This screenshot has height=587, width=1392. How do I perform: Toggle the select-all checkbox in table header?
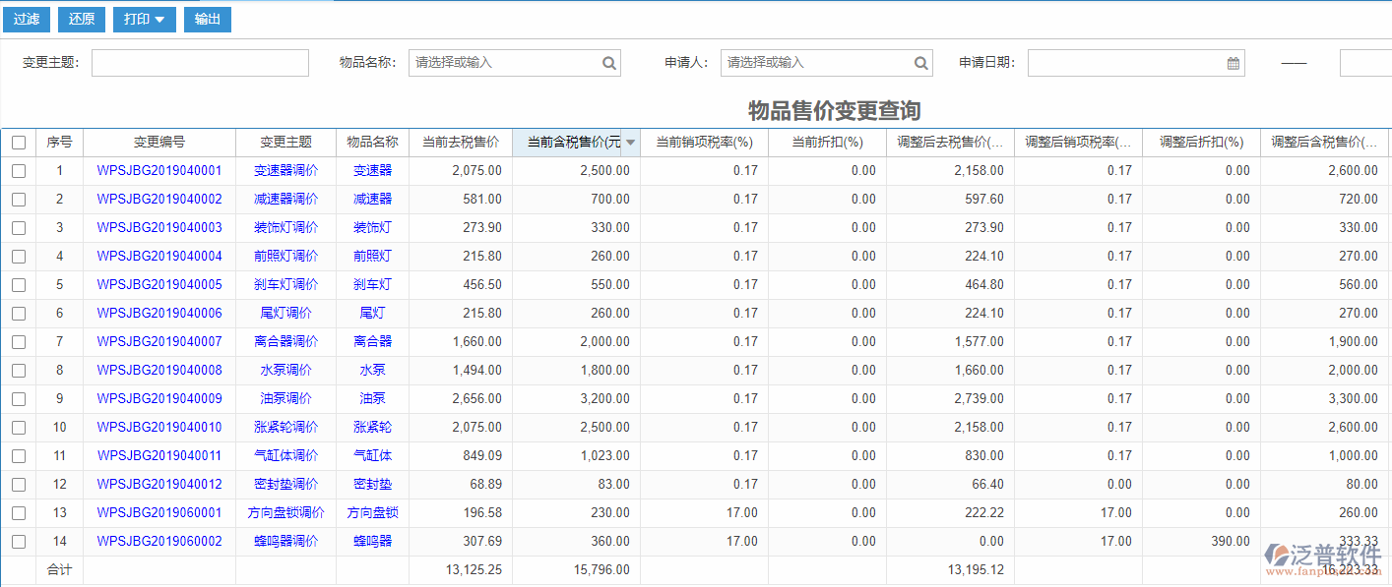[19, 142]
